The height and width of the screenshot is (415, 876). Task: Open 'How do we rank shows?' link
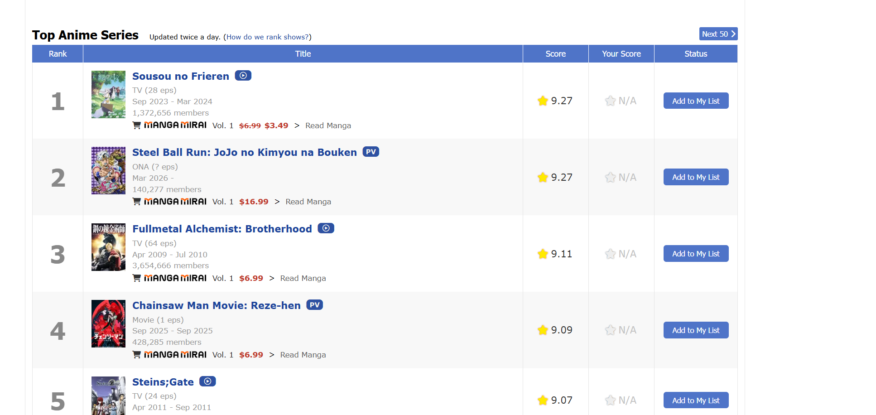(x=267, y=37)
